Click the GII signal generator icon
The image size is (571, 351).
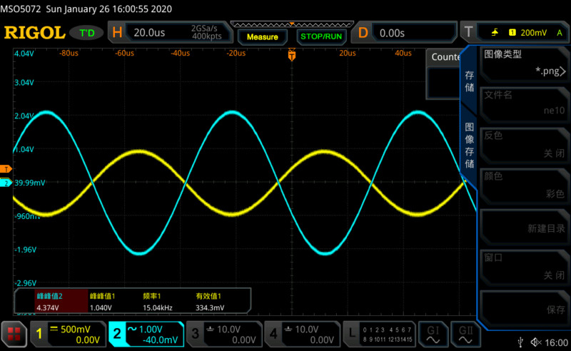point(465,333)
